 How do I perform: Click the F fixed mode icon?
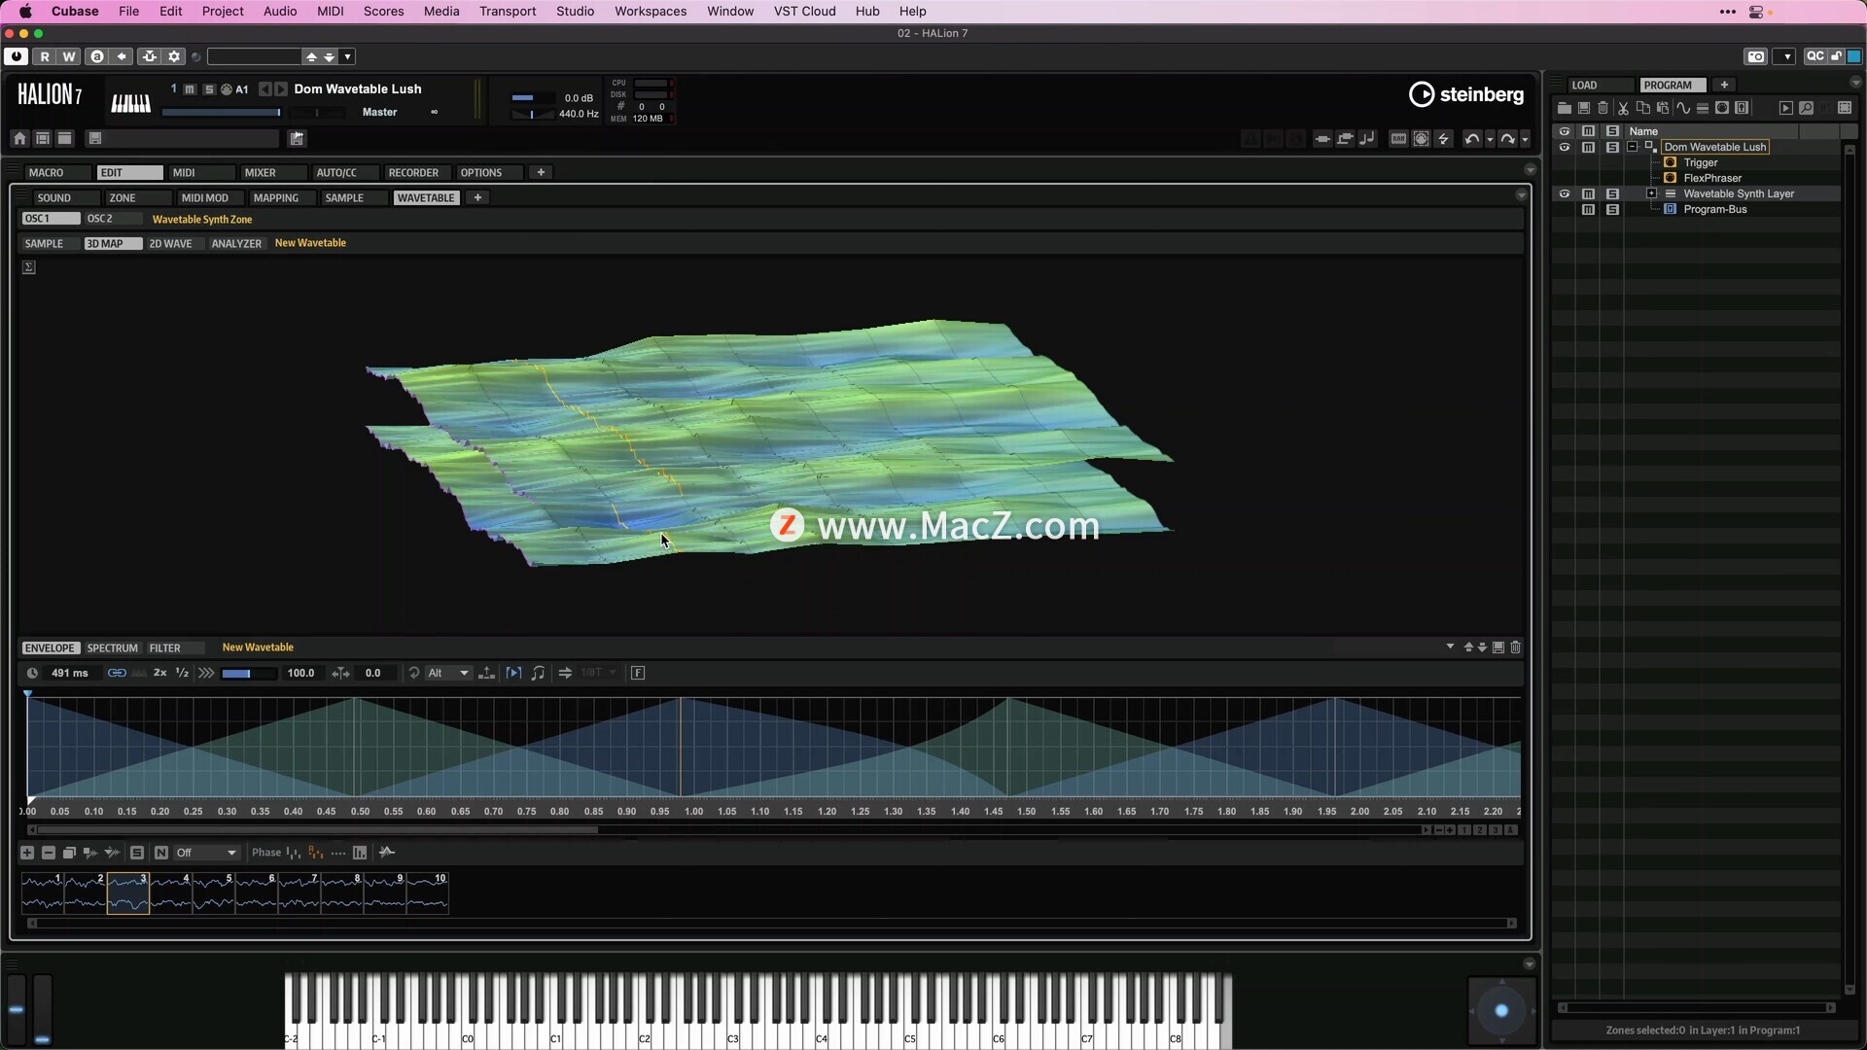tap(638, 673)
